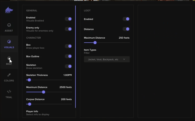Image resolution: width=195 pixels, height=121 pixels.
Task: Disable the General Enabled visuals toggle
Action: 68,19
